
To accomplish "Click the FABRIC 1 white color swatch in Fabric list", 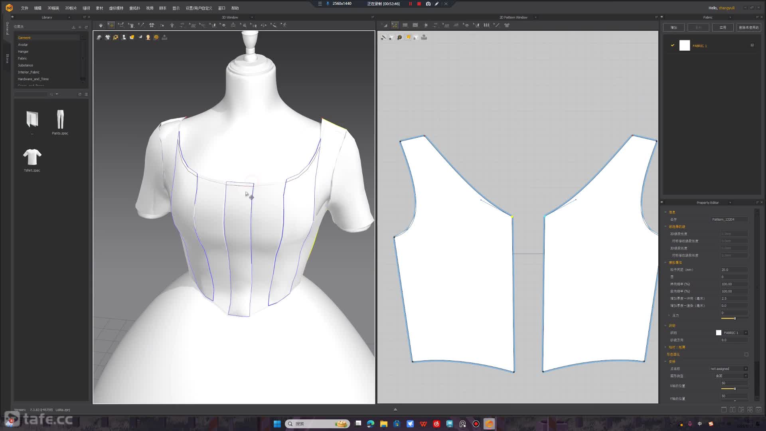I will coord(685,45).
